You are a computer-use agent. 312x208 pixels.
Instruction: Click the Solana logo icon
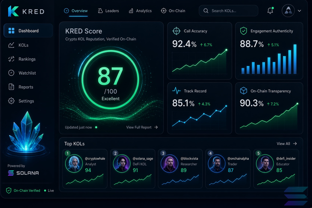click(x=11, y=173)
